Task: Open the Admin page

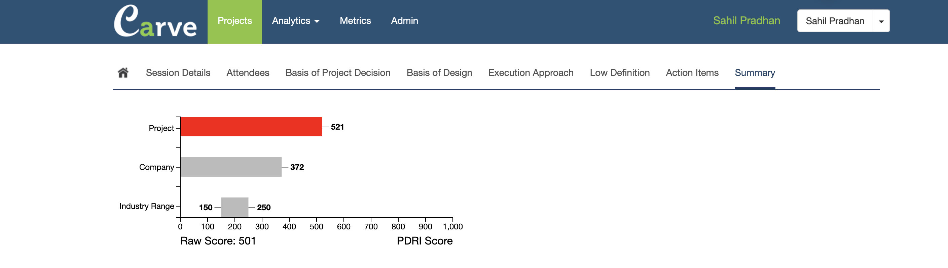Action: (x=404, y=21)
